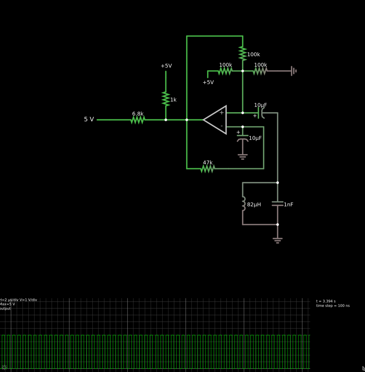Click the 10µF output coupling capacitor

click(x=261, y=113)
